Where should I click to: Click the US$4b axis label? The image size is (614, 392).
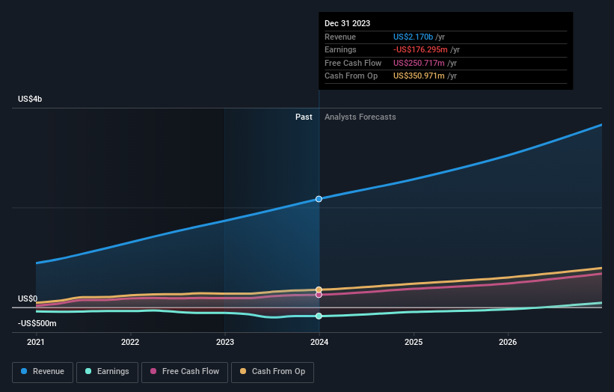[x=30, y=99]
